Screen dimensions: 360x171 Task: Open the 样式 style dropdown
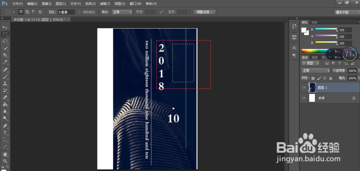[x=122, y=12]
